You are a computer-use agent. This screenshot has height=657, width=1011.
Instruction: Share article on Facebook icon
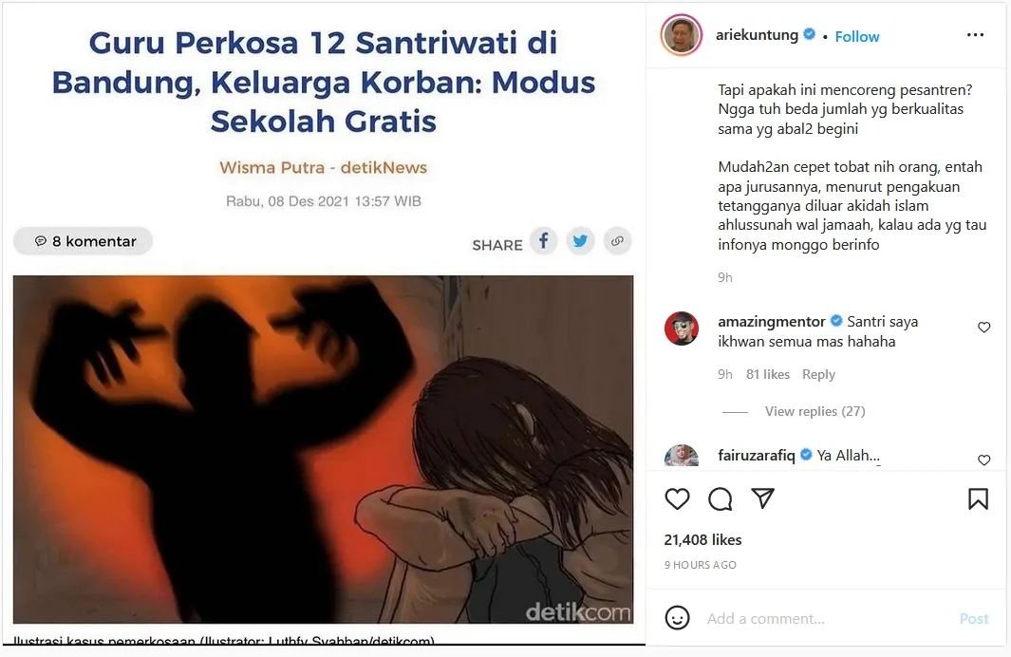[544, 242]
